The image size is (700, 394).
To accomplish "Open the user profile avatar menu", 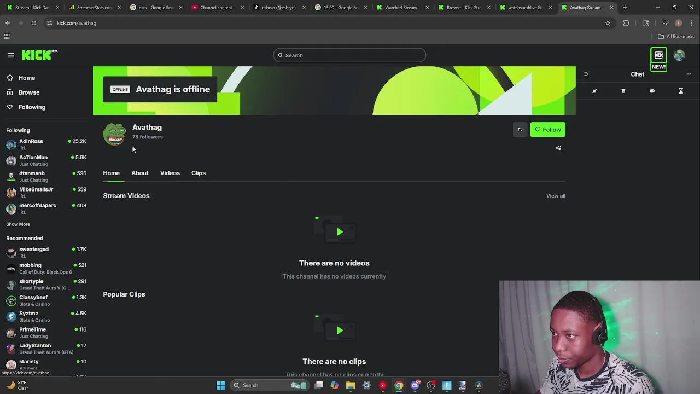I will pyautogui.click(x=679, y=55).
